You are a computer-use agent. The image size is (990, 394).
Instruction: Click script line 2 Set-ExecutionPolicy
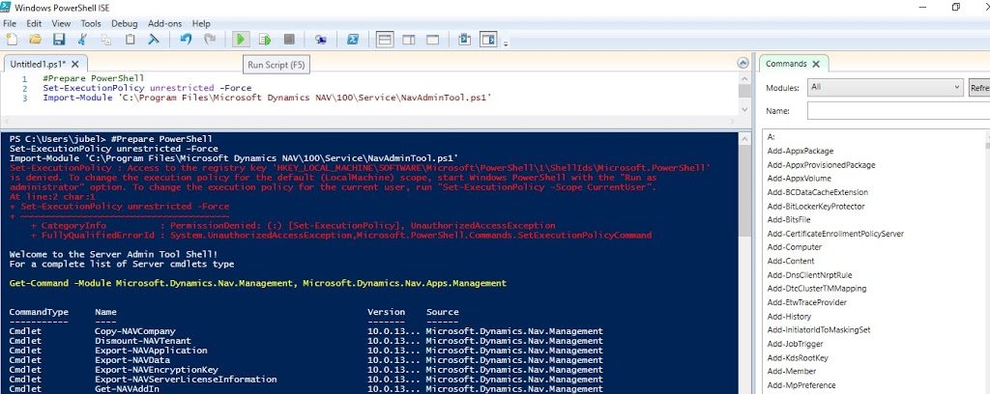click(x=147, y=88)
